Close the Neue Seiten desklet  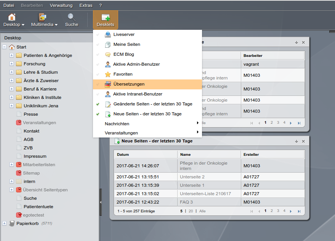click(x=303, y=141)
